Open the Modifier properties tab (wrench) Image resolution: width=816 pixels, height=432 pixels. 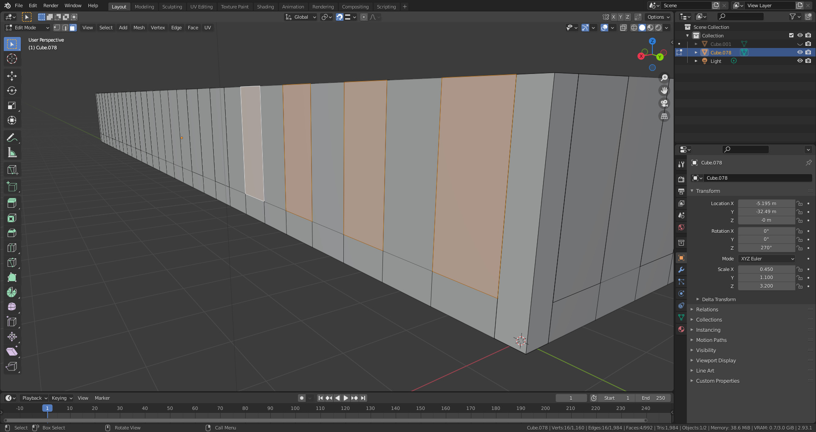[x=681, y=270]
